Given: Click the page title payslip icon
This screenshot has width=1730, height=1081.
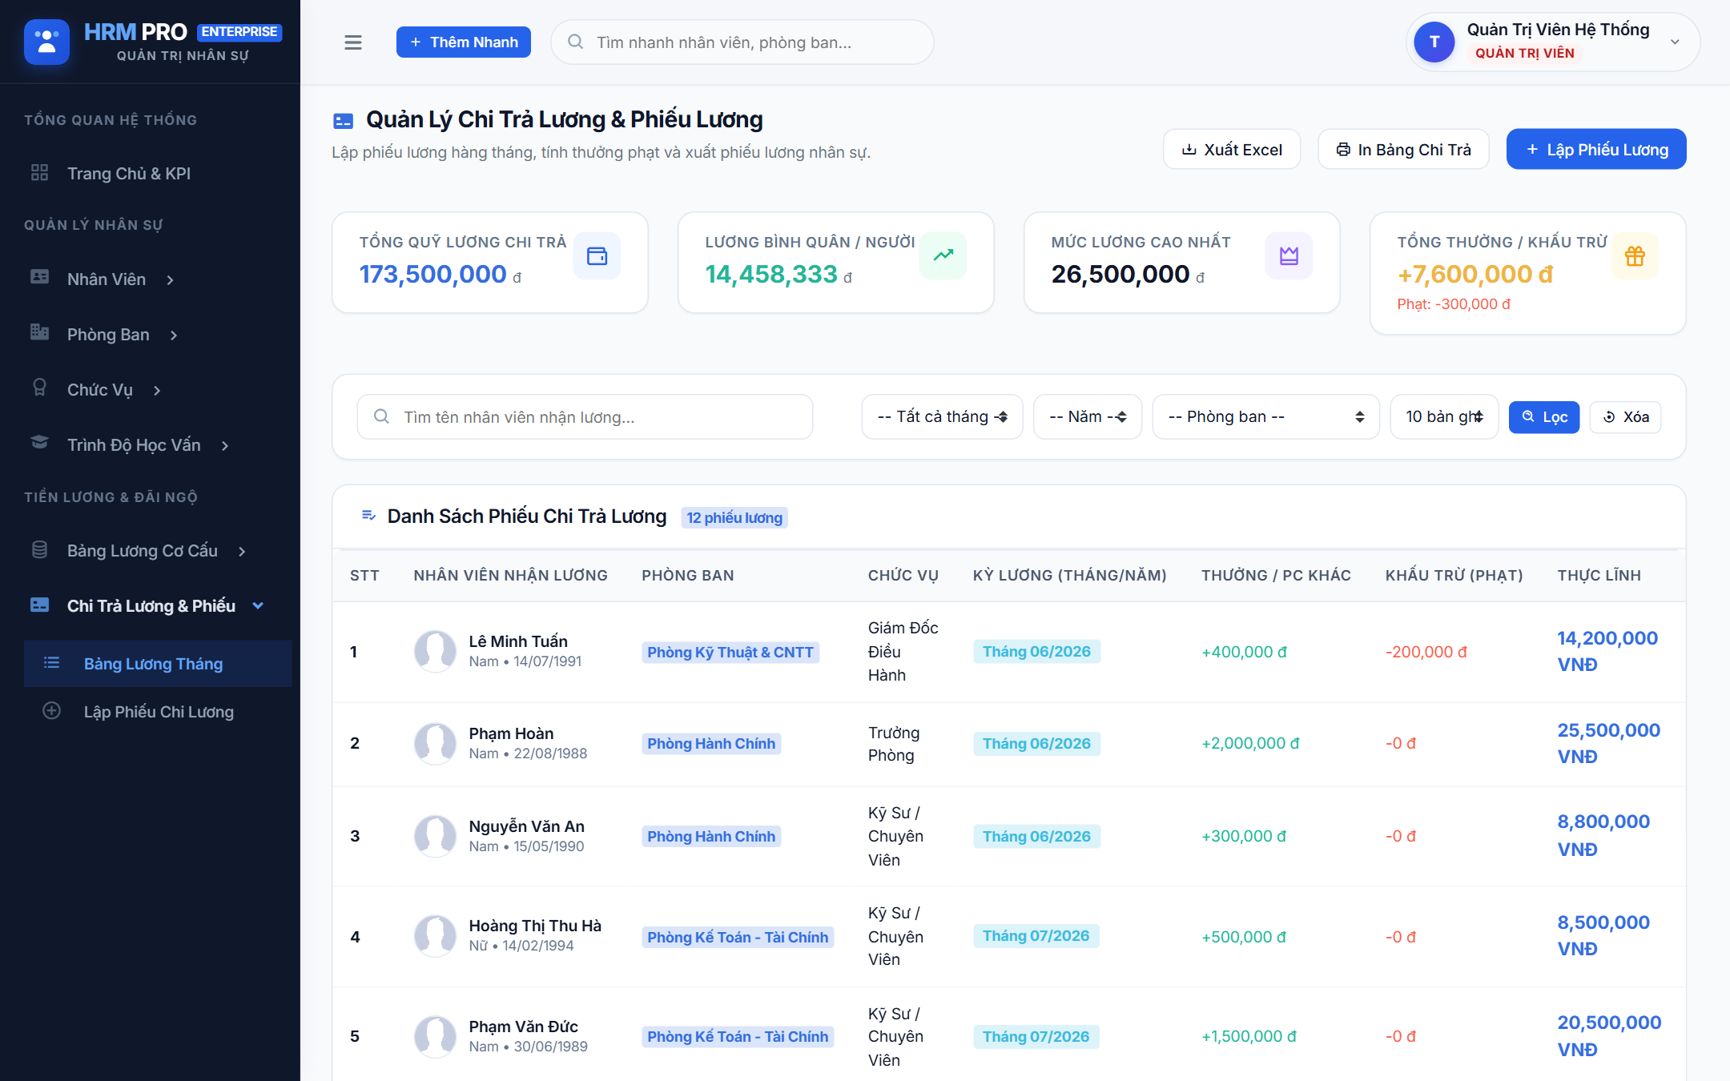Looking at the screenshot, I should click(344, 121).
